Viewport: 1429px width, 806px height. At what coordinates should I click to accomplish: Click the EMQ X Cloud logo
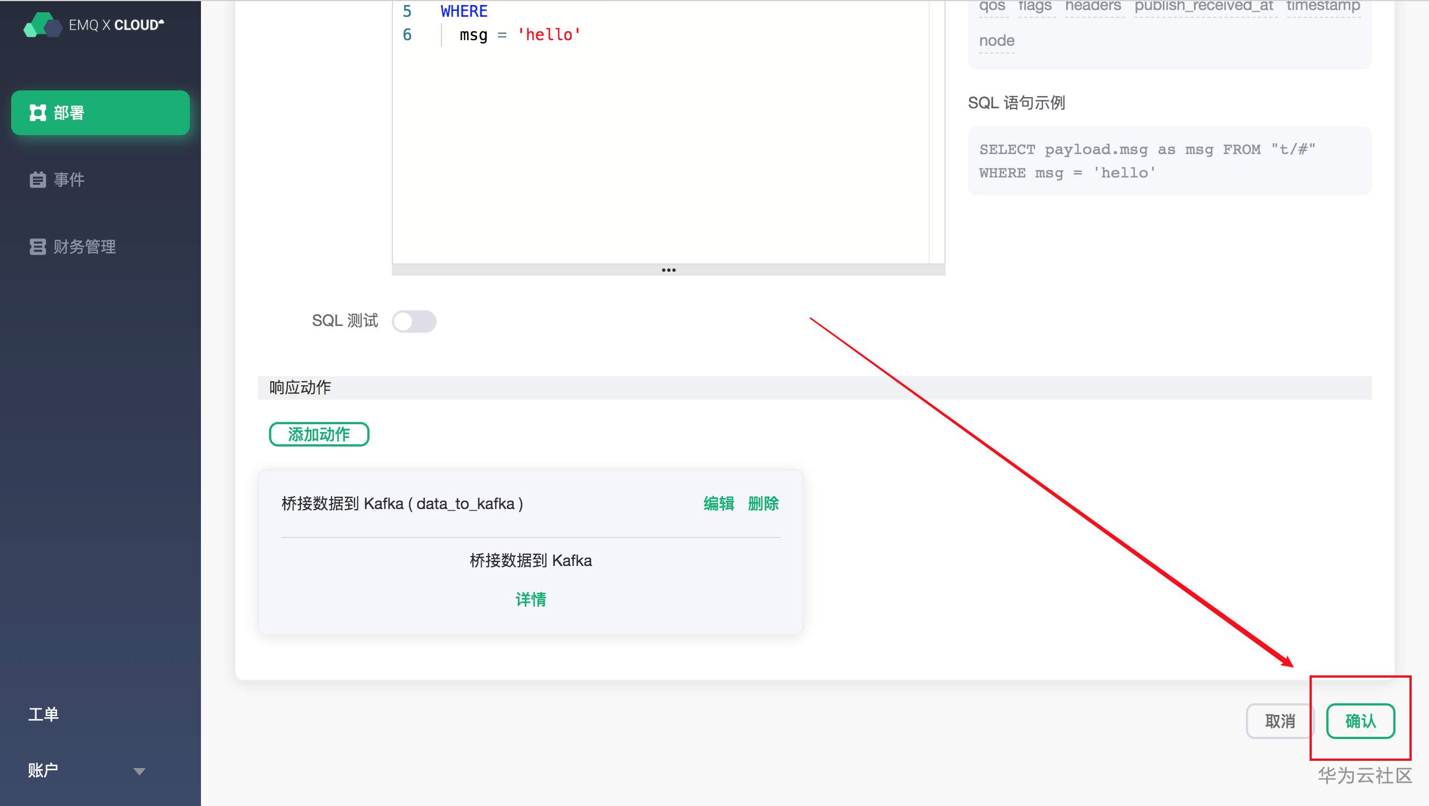coord(94,25)
